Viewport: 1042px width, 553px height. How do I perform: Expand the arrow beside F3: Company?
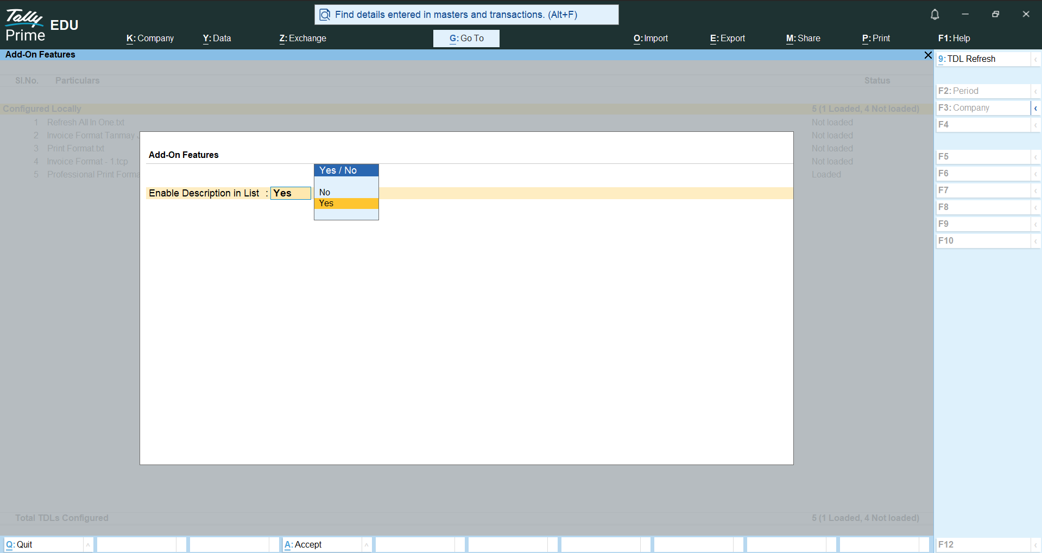coord(1035,108)
